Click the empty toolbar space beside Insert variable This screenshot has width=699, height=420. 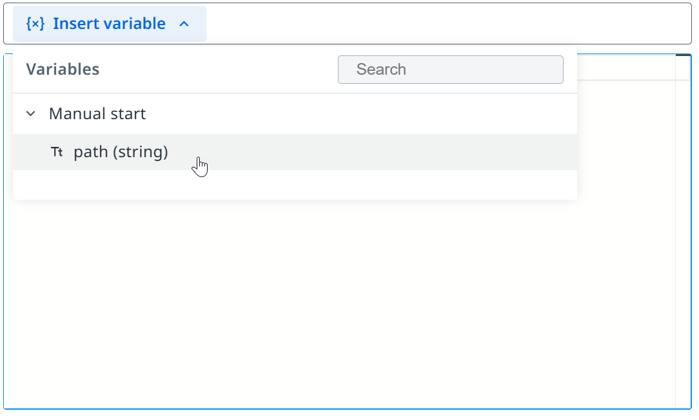(448, 24)
